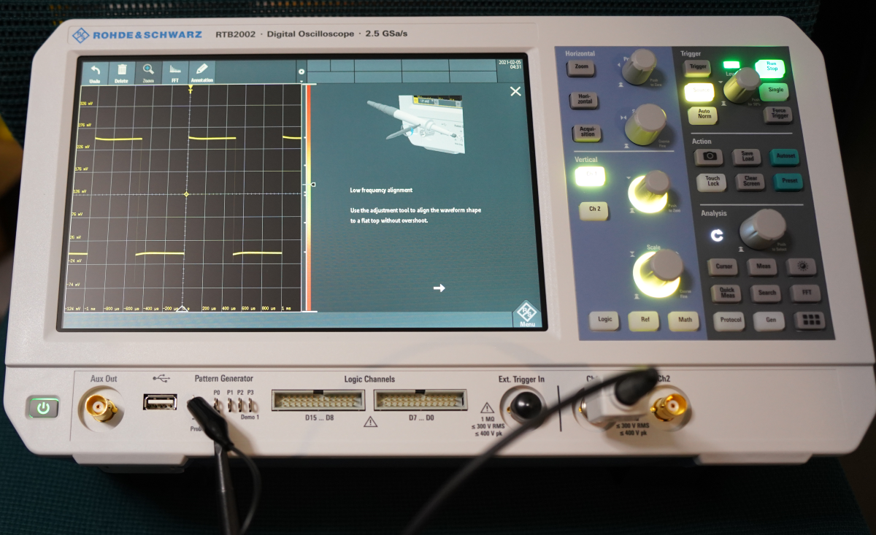Close the probe alignment help panel
Image resolution: width=876 pixels, height=535 pixels.
(x=515, y=91)
